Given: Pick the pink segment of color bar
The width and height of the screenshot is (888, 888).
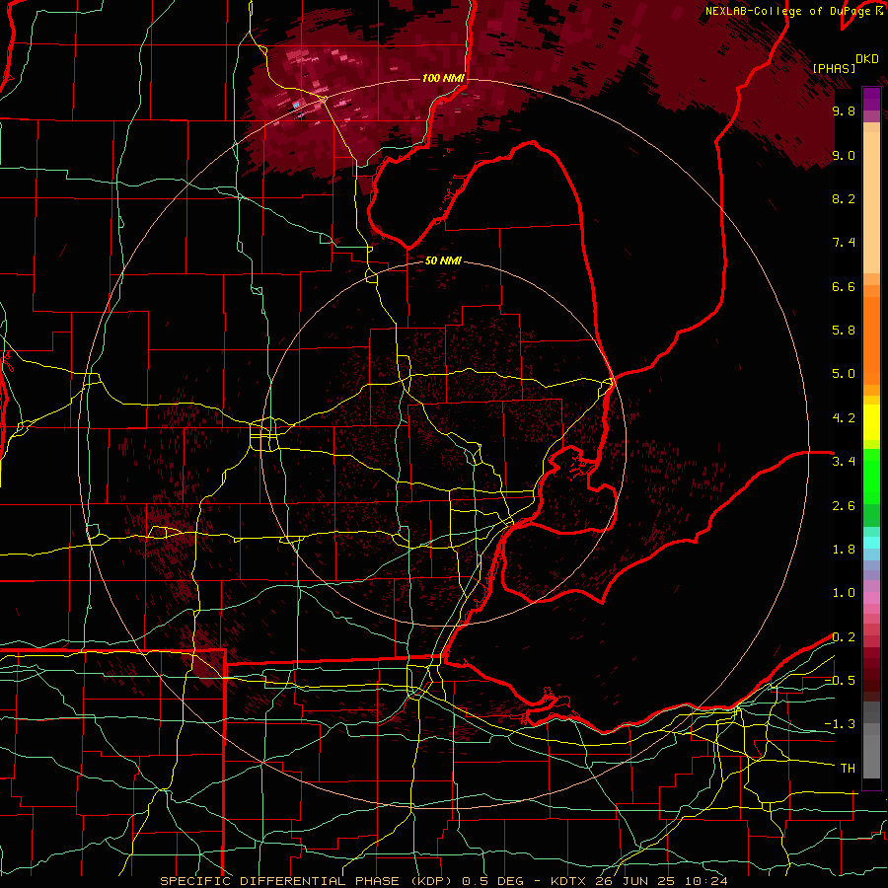Looking at the screenshot, I should point(871,598).
